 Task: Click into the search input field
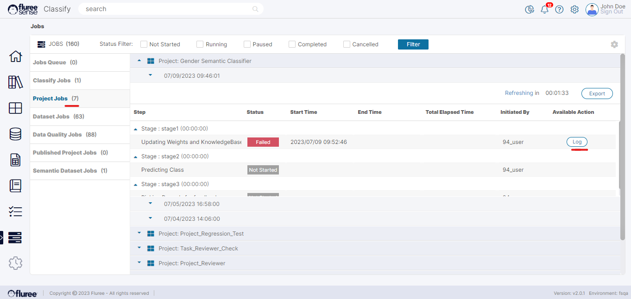[x=167, y=9]
